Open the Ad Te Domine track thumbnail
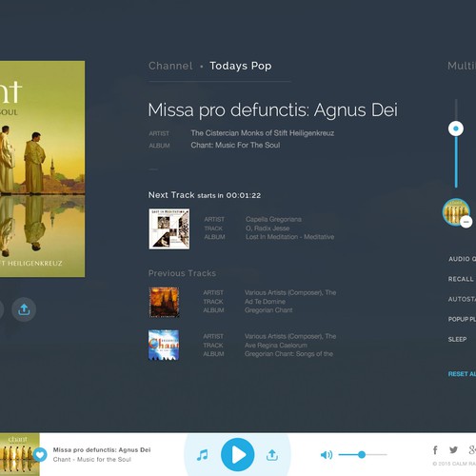The image size is (476, 476). [164, 302]
